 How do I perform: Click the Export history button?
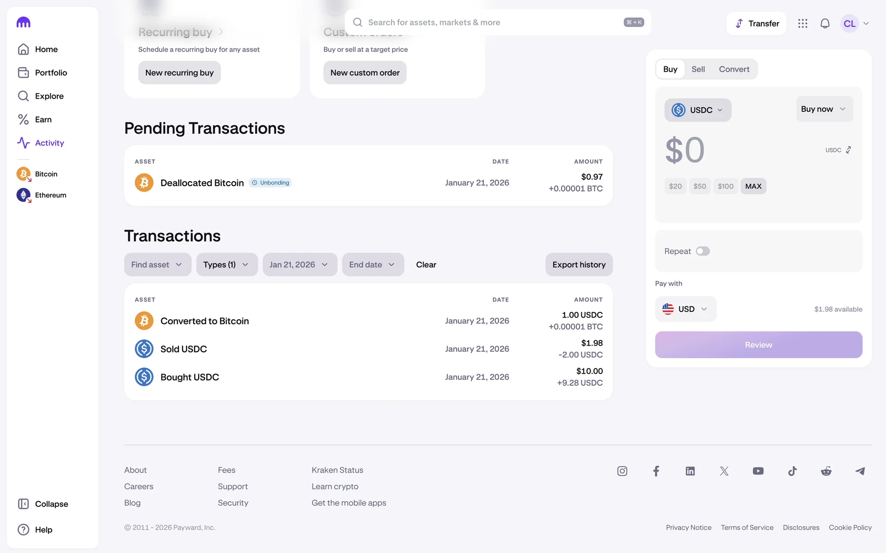579,265
